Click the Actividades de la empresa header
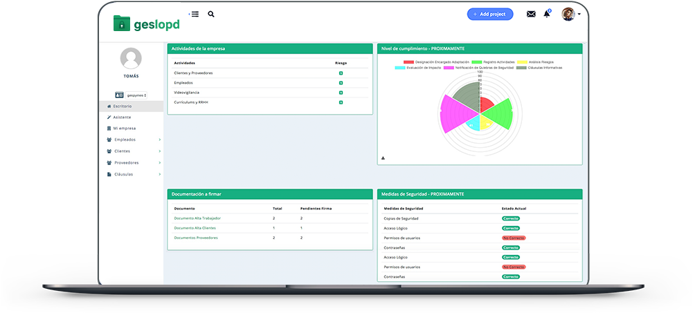This screenshot has height=313, width=693. (x=269, y=48)
